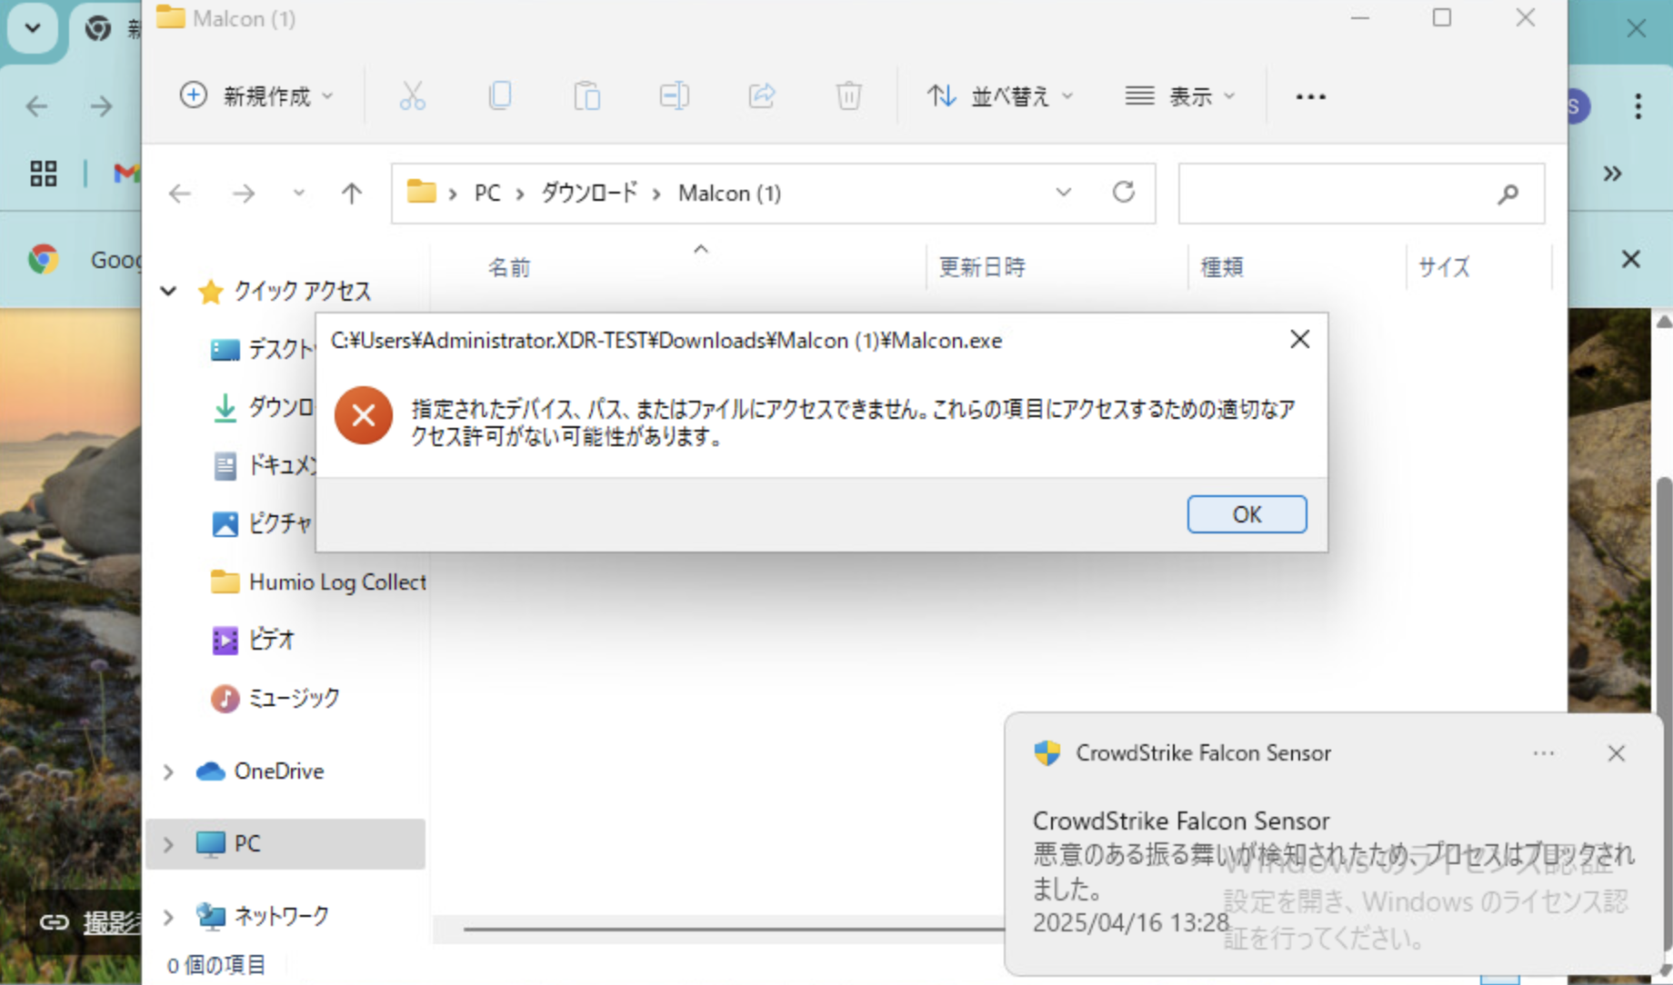The width and height of the screenshot is (1673, 985).
Task: Click Malcon (1) in the address breadcrumb
Action: (x=729, y=194)
